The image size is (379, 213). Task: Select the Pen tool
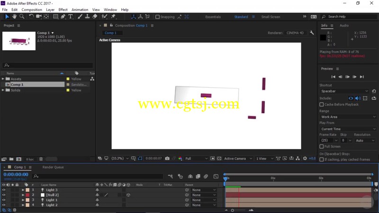63,17
